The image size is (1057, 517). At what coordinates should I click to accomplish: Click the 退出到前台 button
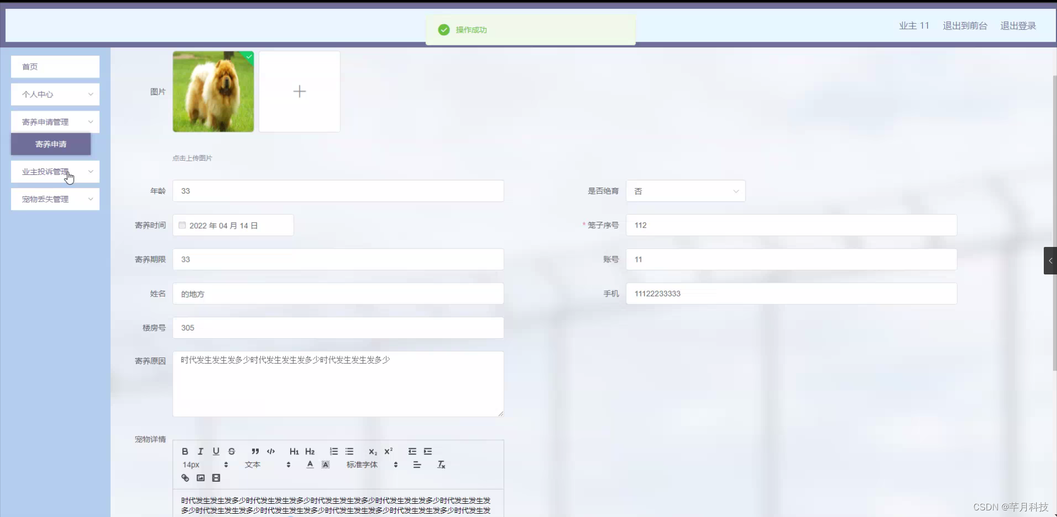[x=965, y=25]
